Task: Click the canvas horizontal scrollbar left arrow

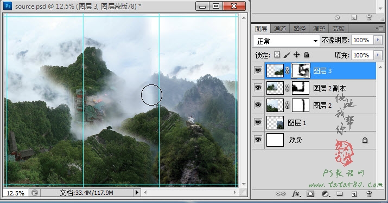Action: pos(145,192)
